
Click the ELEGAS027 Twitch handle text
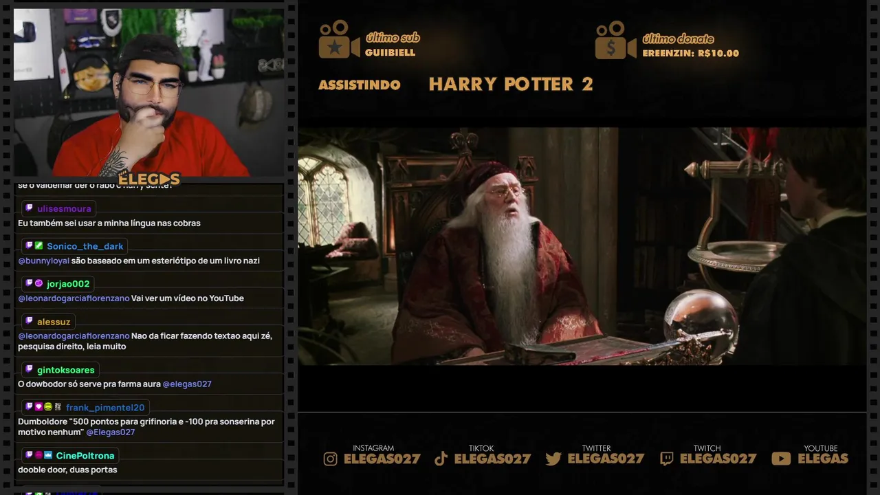click(718, 459)
